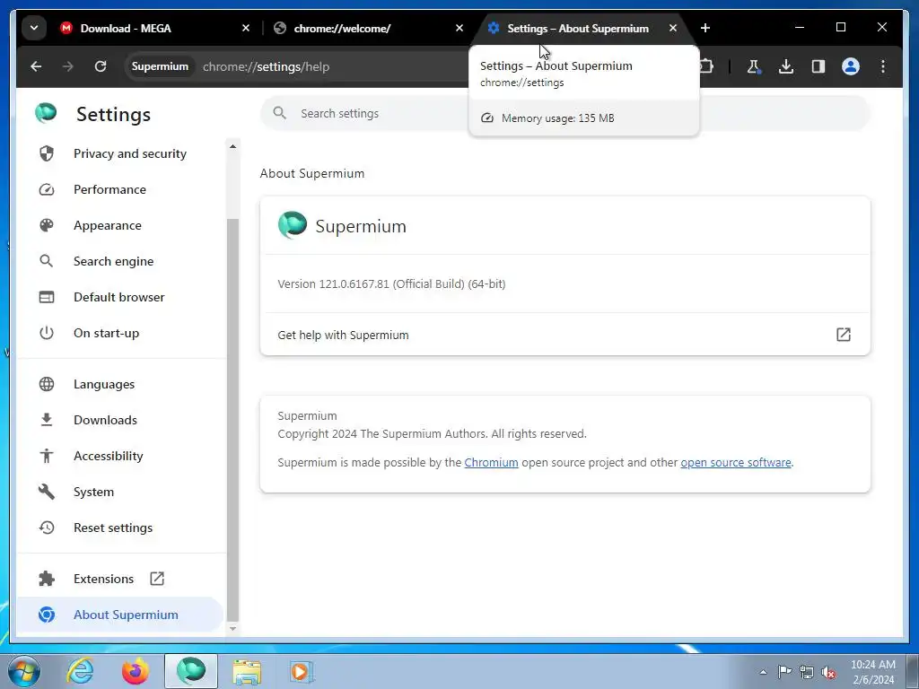Viewport: 919px width, 689px height.
Task: Select About Supermium in sidebar
Action: point(120,615)
